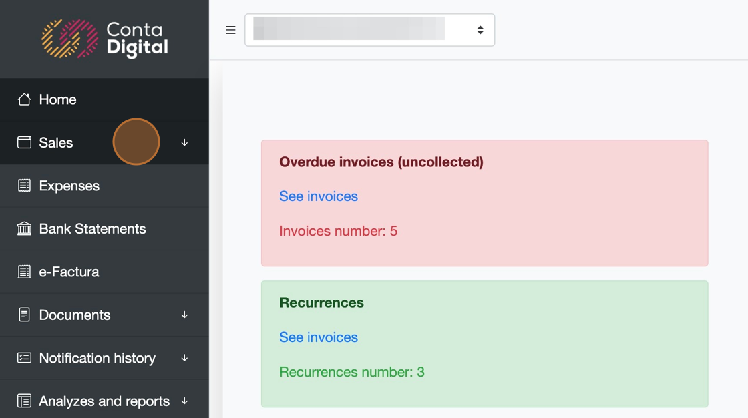Click the Notification history checklist icon

tap(24, 358)
